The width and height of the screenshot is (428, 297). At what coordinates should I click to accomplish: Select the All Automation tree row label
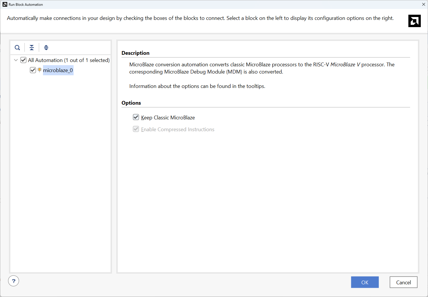click(x=69, y=60)
